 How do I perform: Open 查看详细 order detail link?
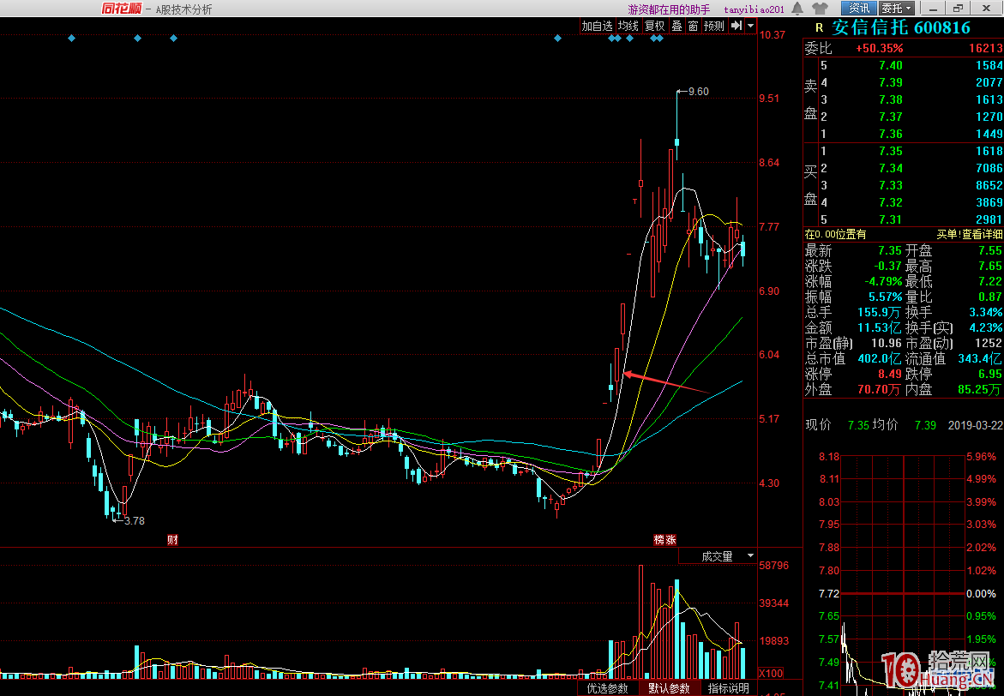981,234
